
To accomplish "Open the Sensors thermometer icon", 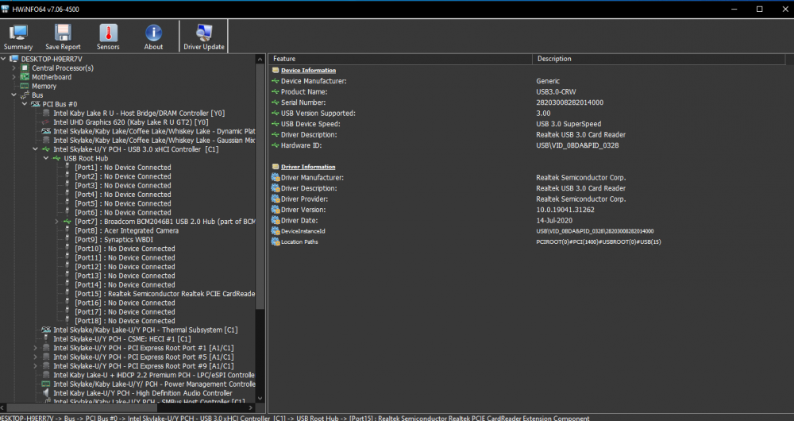I will pyautogui.click(x=108, y=33).
